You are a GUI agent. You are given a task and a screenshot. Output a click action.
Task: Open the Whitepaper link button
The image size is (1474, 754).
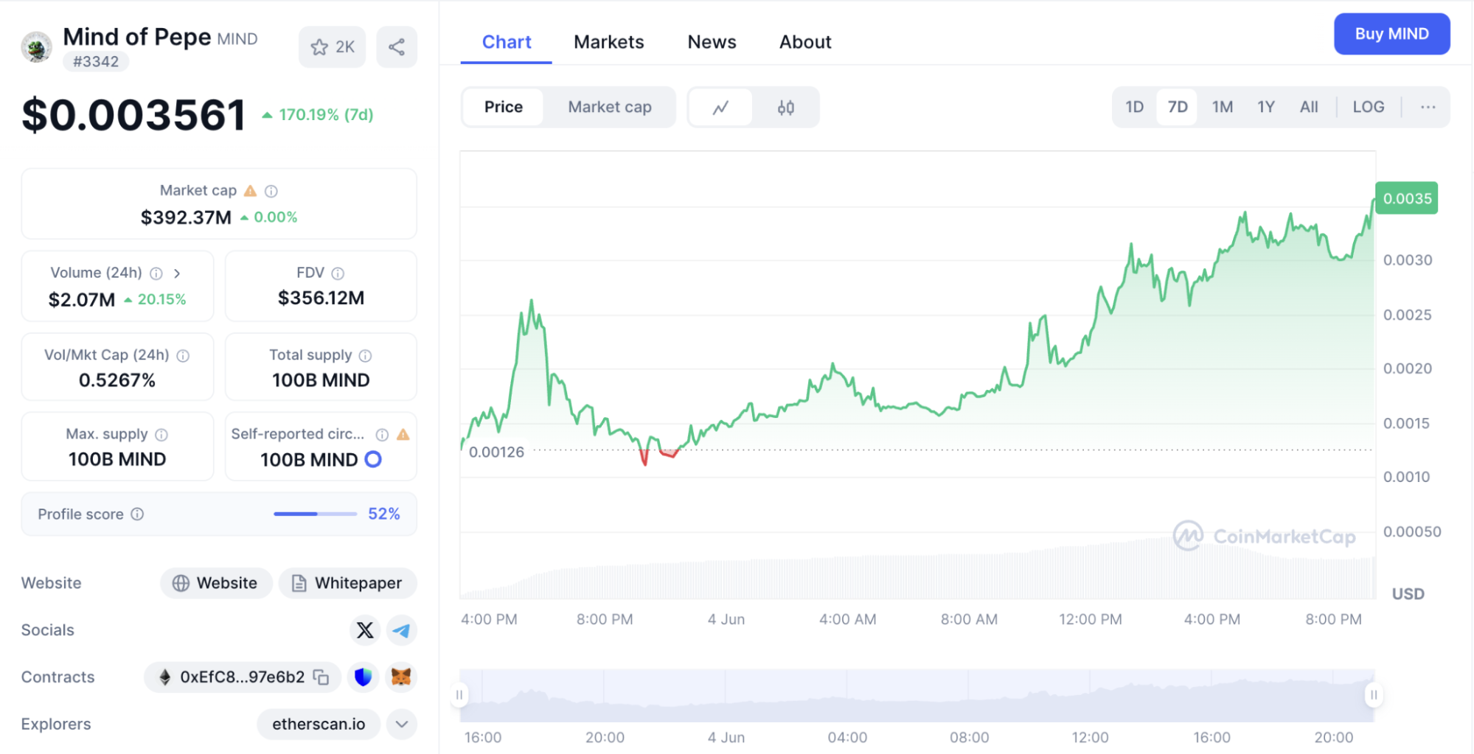click(x=347, y=583)
